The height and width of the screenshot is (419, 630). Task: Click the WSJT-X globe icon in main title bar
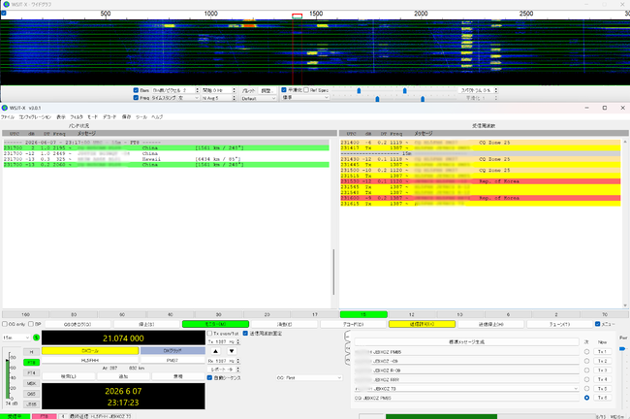pos(5,108)
